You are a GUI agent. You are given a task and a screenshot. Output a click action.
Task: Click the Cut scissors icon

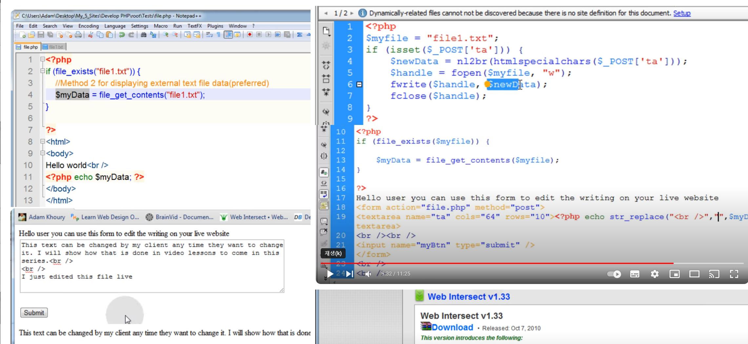tap(91, 35)
